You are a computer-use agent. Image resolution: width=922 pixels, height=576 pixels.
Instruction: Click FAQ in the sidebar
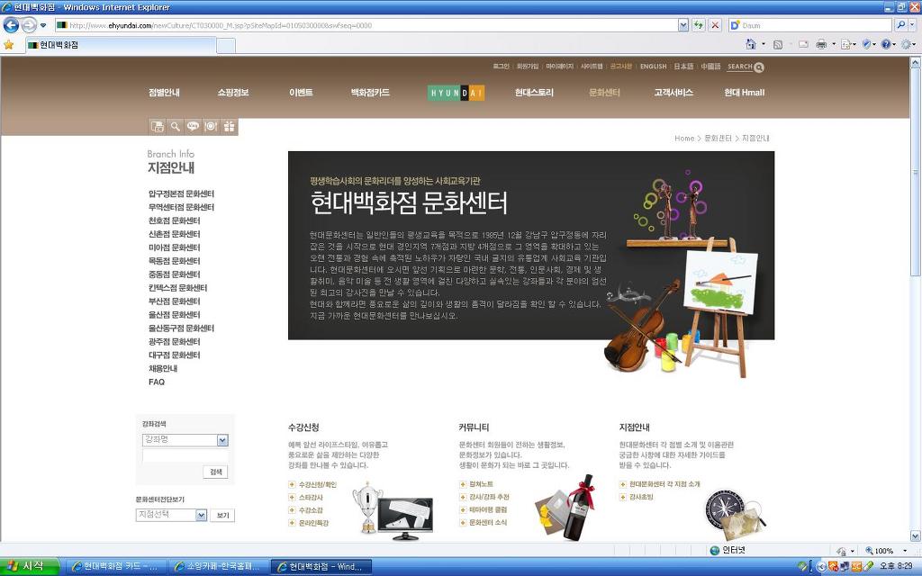coord(157,382)
